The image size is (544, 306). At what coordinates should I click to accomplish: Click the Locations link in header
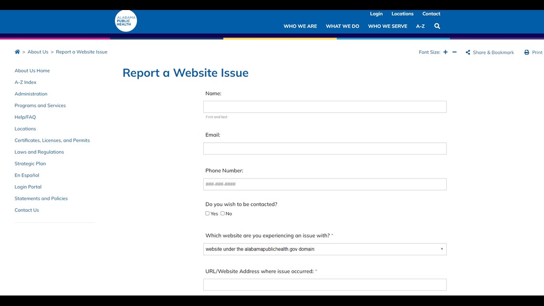click(x=402, y=14)
